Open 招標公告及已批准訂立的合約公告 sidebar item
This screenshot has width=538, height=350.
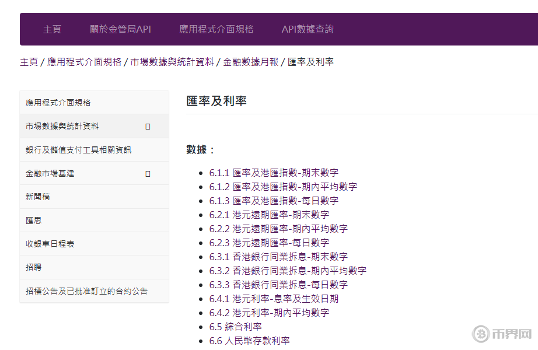[x=86, y=291]
